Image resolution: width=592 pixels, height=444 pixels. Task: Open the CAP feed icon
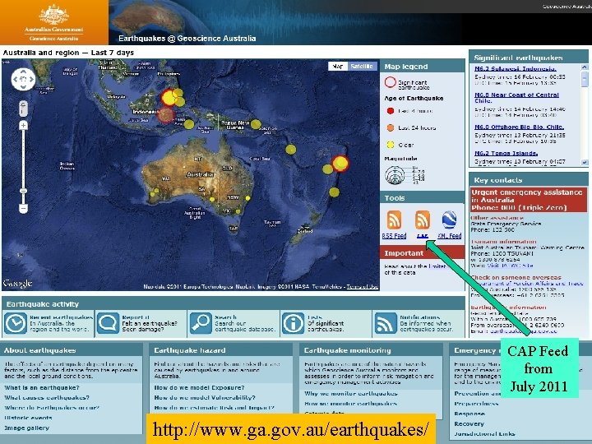point(422,220)
